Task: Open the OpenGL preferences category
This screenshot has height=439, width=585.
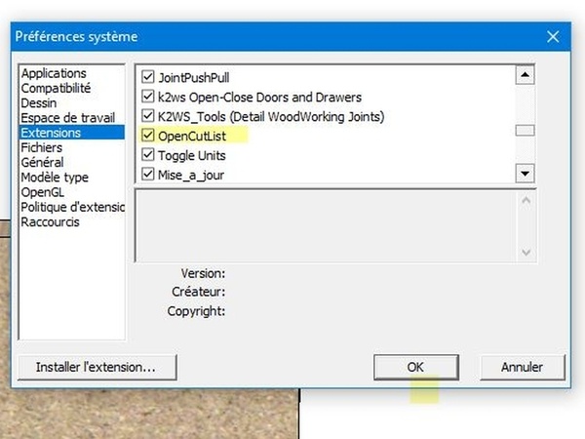Action: 43,192
